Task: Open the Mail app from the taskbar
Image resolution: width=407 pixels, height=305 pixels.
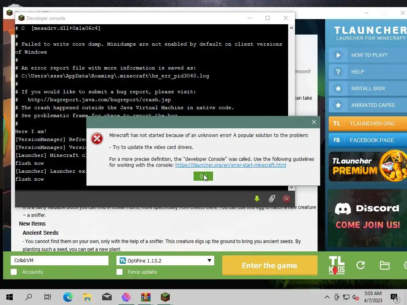Action: (107, 297)
